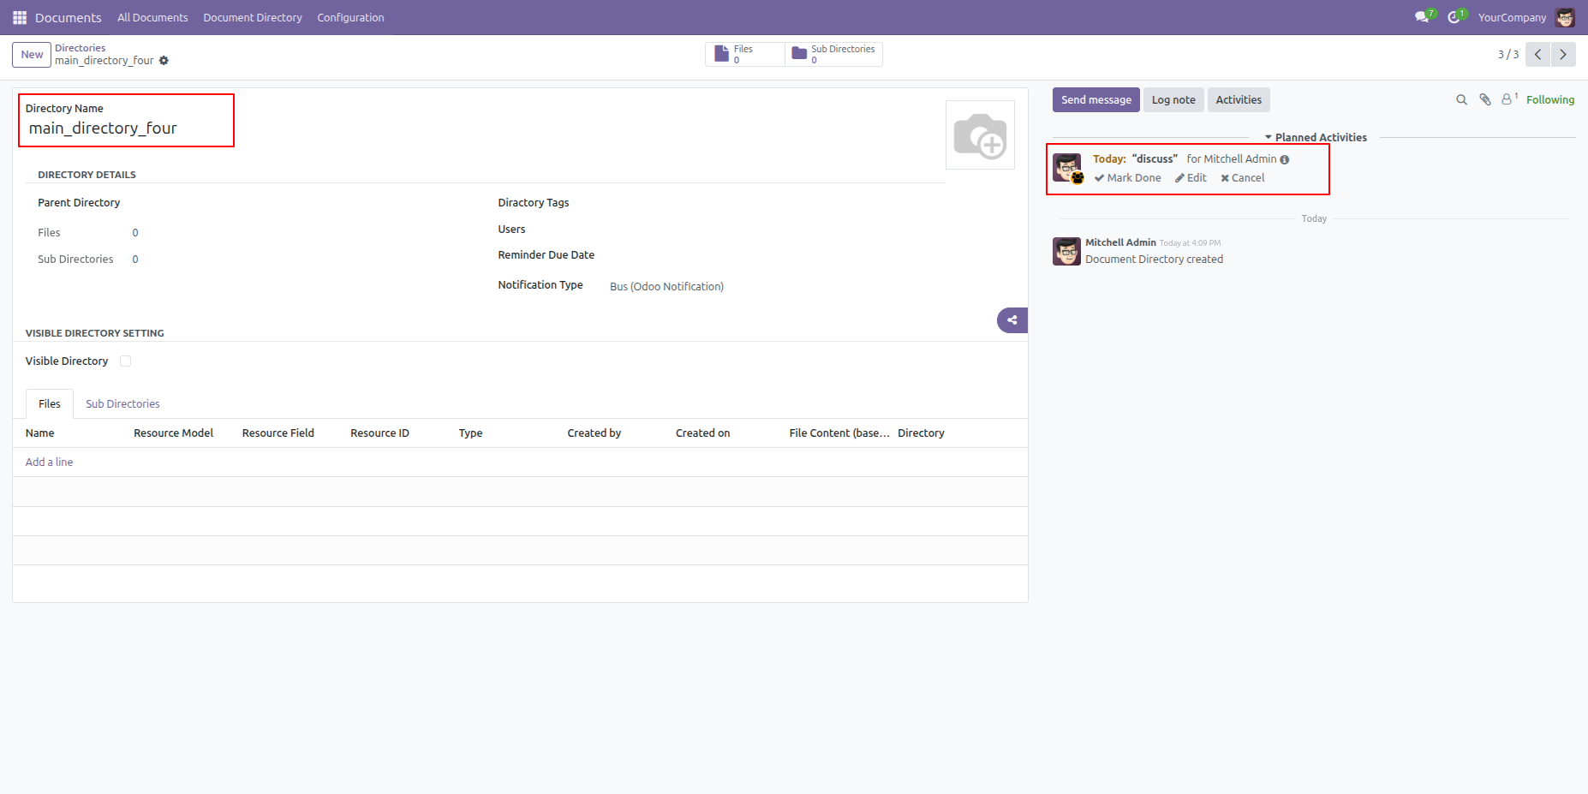The height and width of the screenshot is (794, 1588).
Task: Switch to the Files tab
Action: pos(50,403)
